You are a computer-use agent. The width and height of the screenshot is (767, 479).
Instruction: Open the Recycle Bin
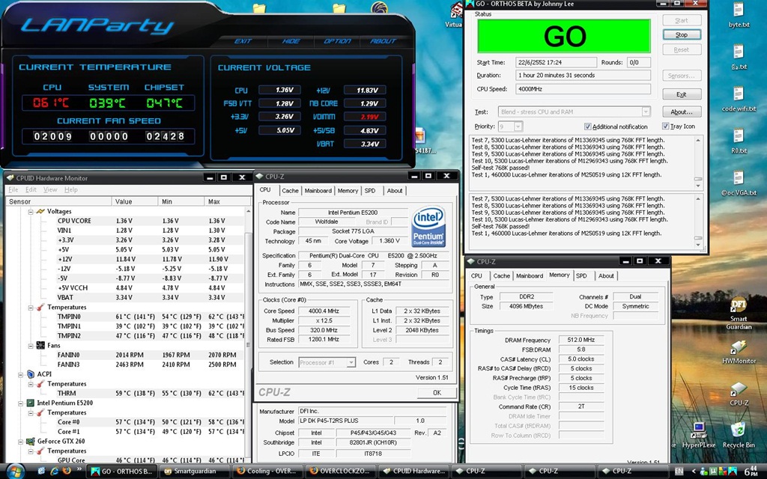[739, 435]
